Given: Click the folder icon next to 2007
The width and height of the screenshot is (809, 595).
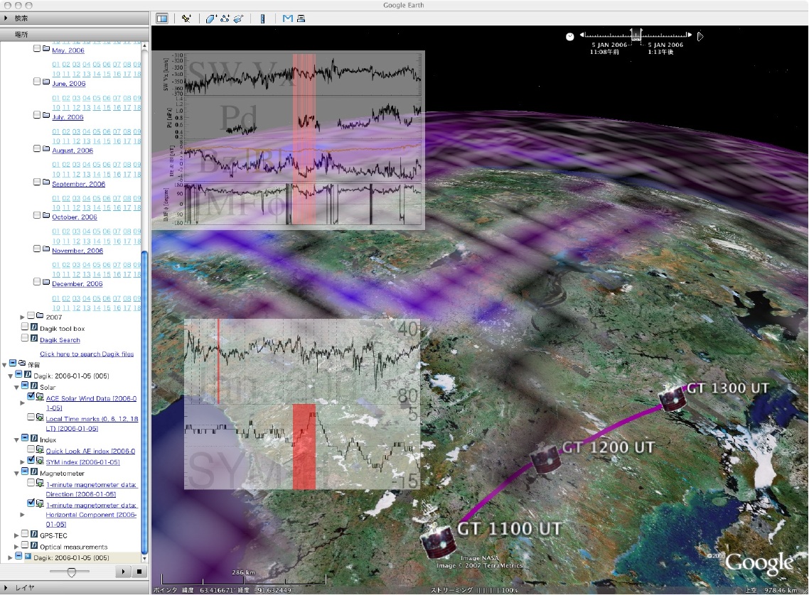Looking at the screenshot, I should coord(40,316).
